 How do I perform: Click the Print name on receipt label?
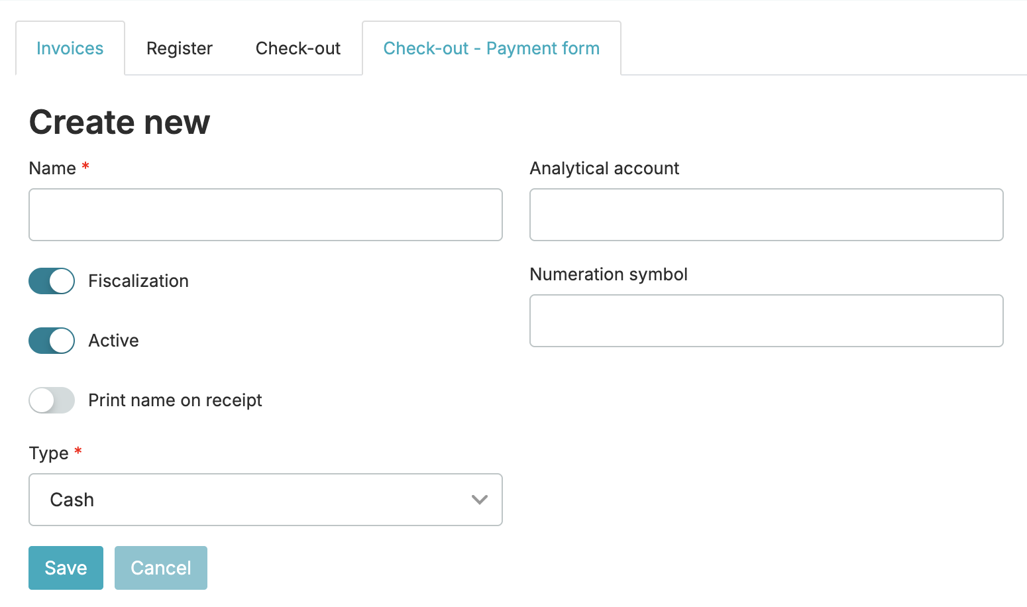click(175, 400)
